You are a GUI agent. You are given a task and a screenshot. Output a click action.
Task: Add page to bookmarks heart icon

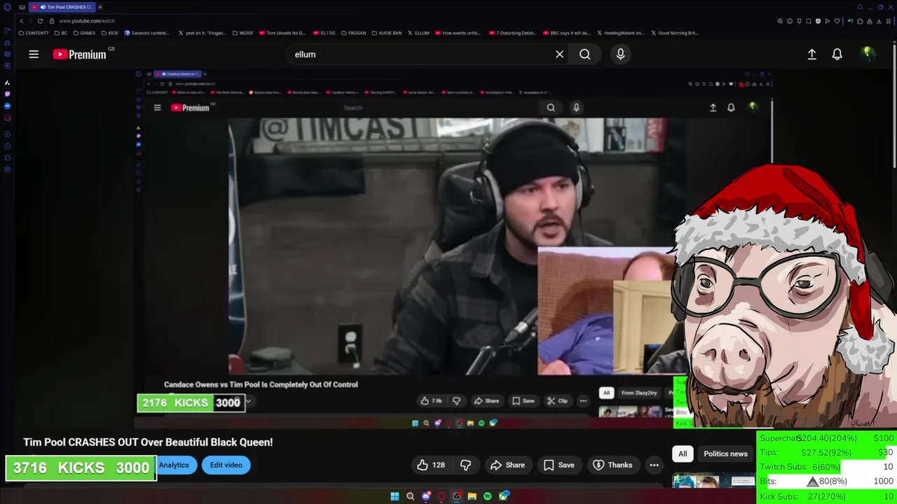[x=837, y=21]
